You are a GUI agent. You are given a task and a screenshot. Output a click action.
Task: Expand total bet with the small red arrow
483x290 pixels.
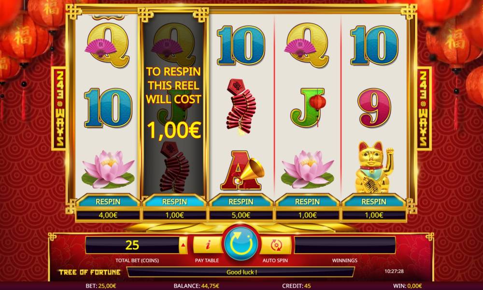point(183,246)
